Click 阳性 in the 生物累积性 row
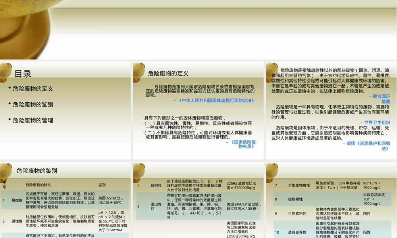 (367, 214)
